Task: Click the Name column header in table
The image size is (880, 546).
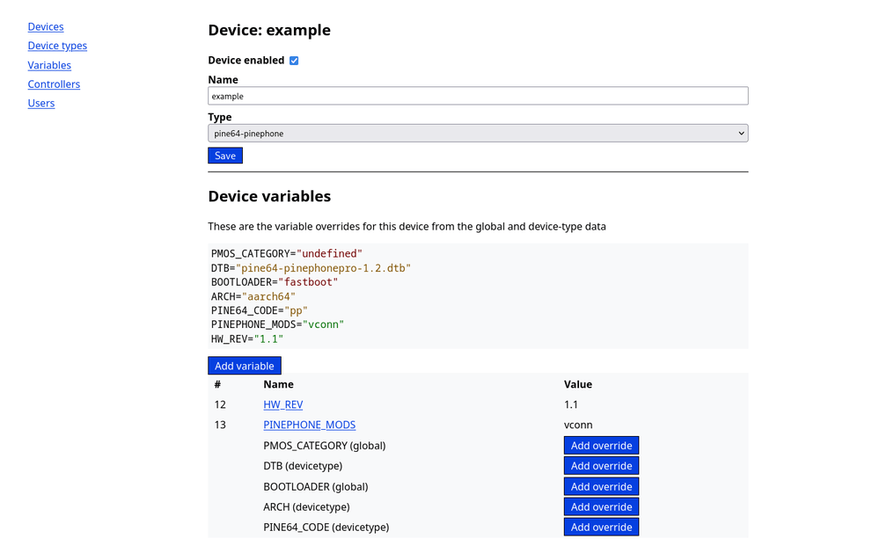Action: pyautogui.click(x=278, y=384)
